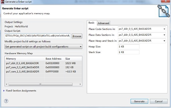Switch to the Advanced tab
This screenshot has height=108, width=171.
pyautogui.click(x=103, y=23)
